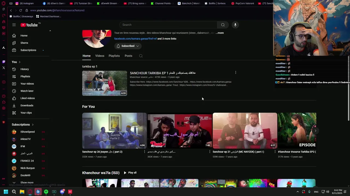The image size is (350, 196).
Task: Switch to the channel Videos tab
Action: click(x=100, y=56)
